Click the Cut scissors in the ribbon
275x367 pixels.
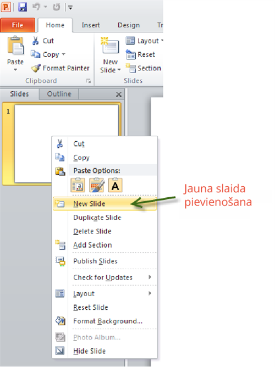click(x=43, y=41)
